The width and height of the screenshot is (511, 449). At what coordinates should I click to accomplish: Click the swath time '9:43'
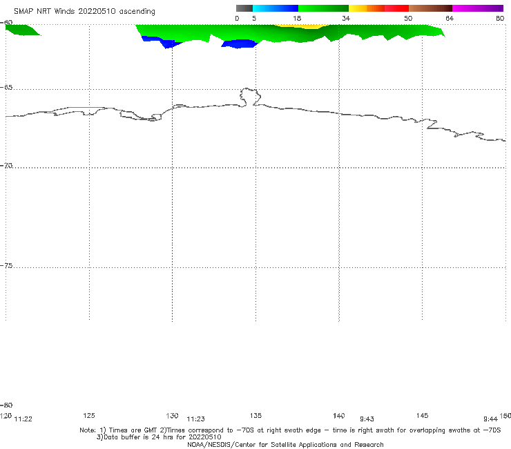pyautogui.click(x=367, y=419)
